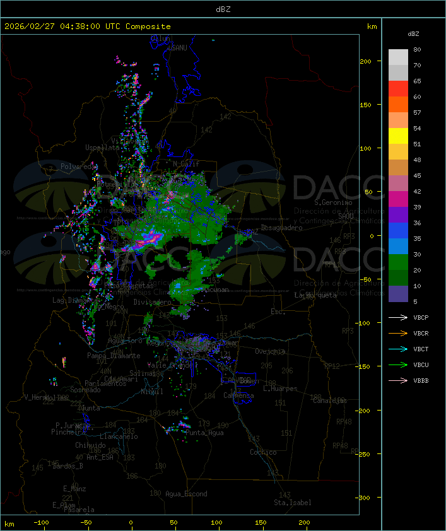446x531 pixels.
Task: Click the 'Nihuil' map label
Action: click(x=152, y=392)
